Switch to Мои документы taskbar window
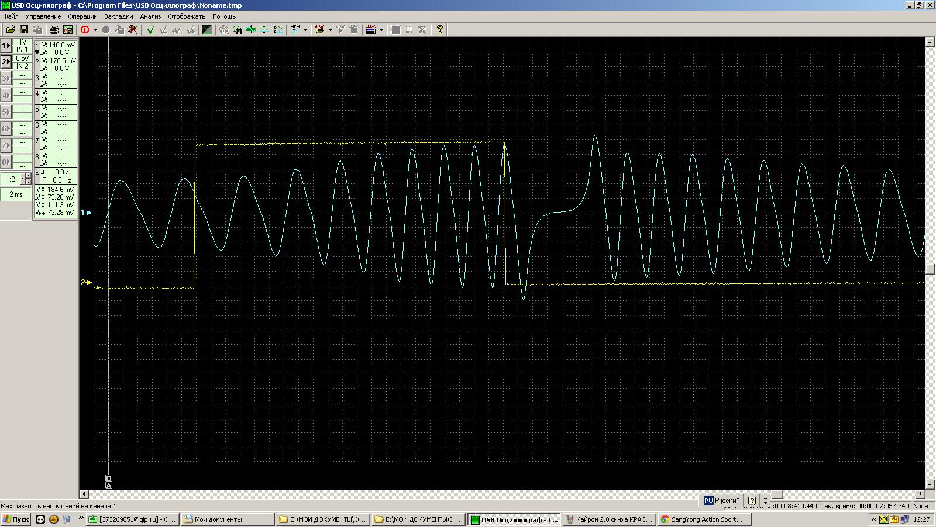936x527 pixels. point(228,519)
